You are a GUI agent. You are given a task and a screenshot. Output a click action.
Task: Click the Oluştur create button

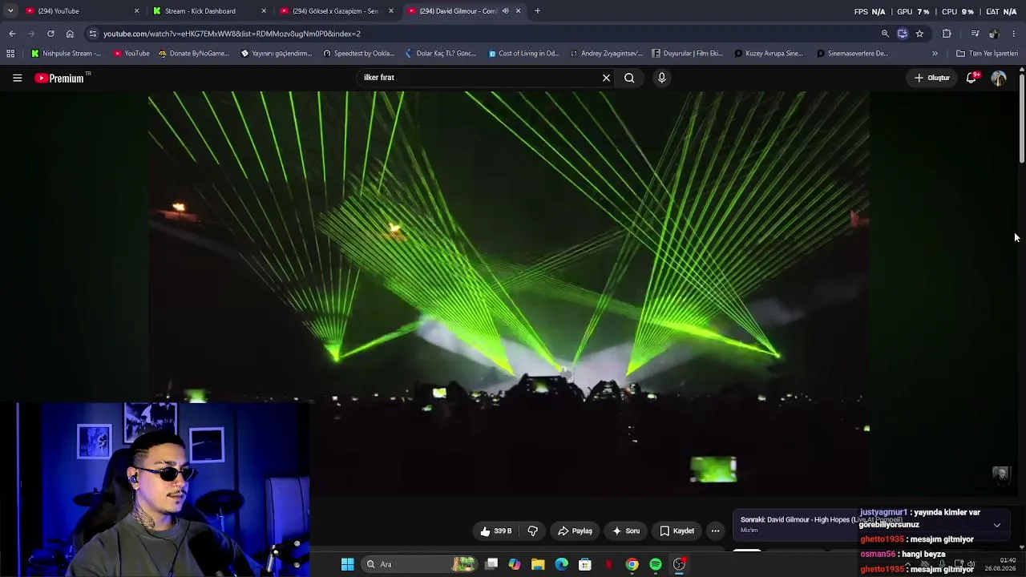click(x=932, y=78)
